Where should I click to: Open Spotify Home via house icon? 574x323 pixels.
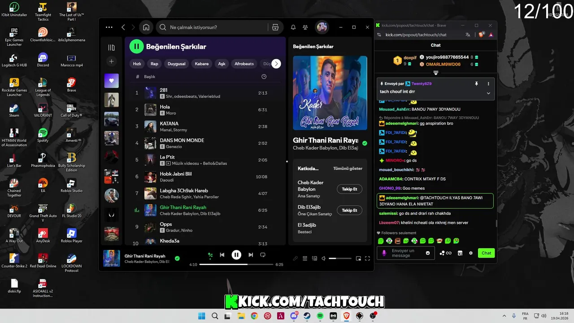pyautogui.click(x=146, y=27)
